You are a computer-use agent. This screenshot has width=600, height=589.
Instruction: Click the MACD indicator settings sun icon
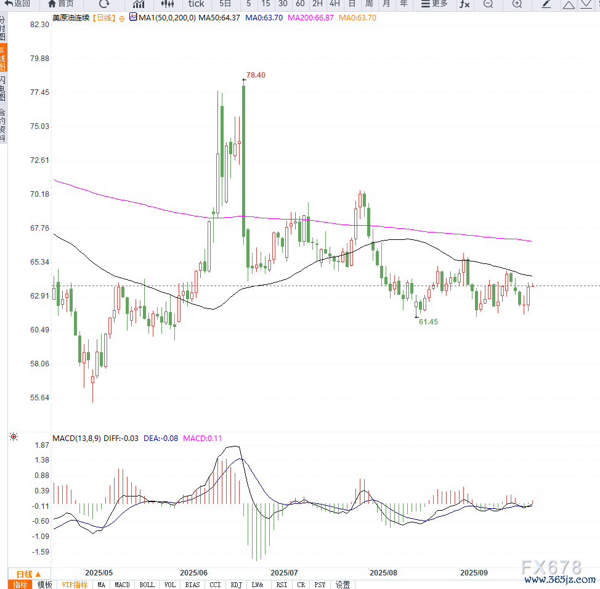coord(13,437)
